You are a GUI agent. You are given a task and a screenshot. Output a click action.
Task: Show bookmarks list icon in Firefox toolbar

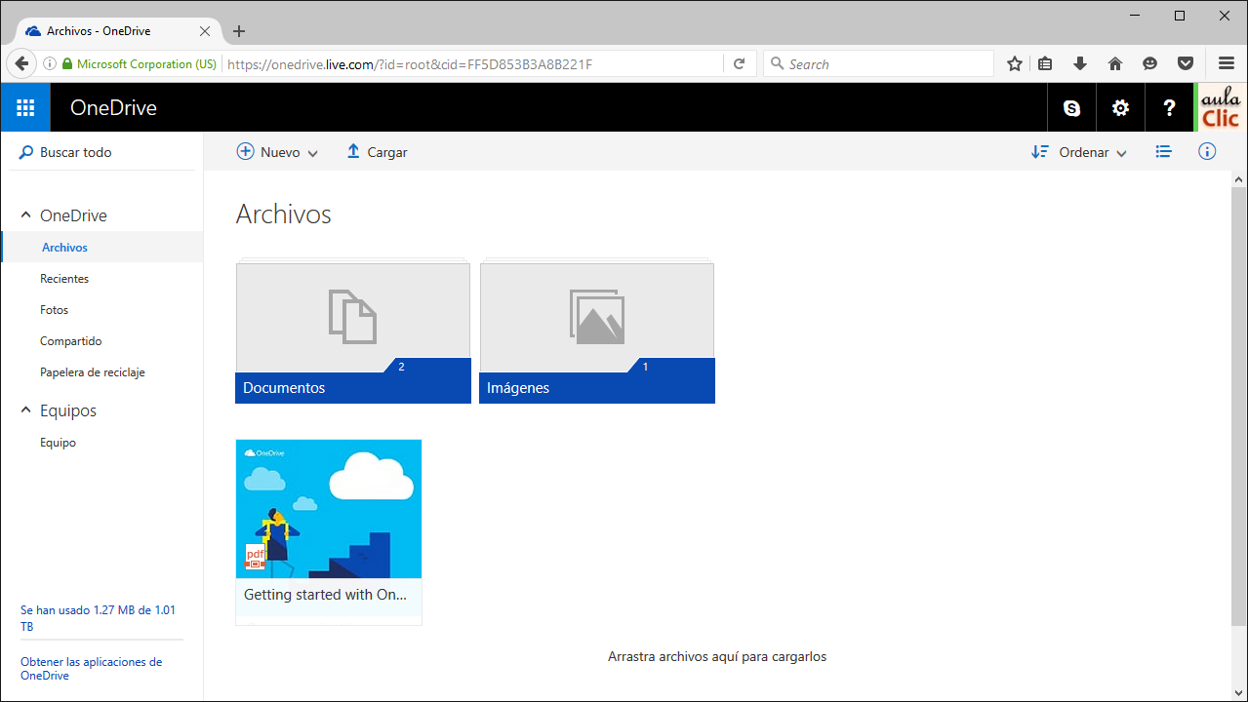(1045, 64)
